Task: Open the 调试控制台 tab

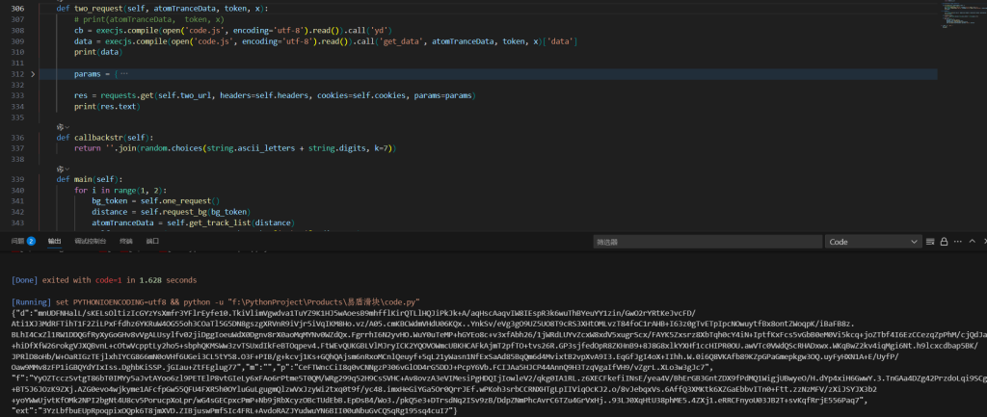Action: (x=90, y=241)
